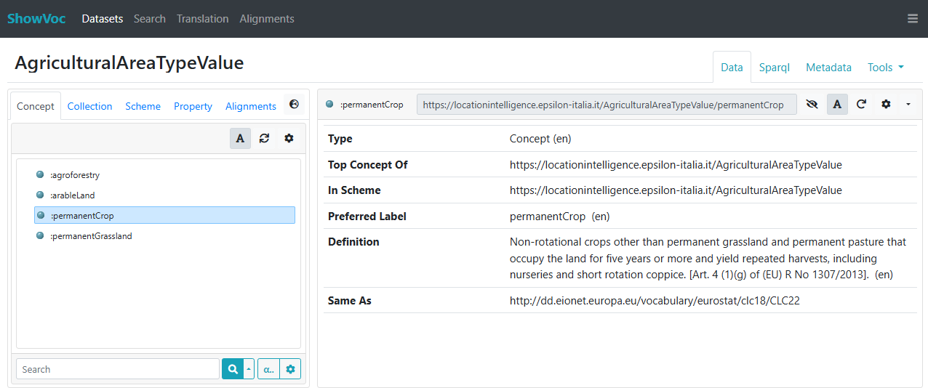Go to Translation page in navbar
The height and width of the screenshot is (388, 928).
pyautogui.click(x=202, y=19)
